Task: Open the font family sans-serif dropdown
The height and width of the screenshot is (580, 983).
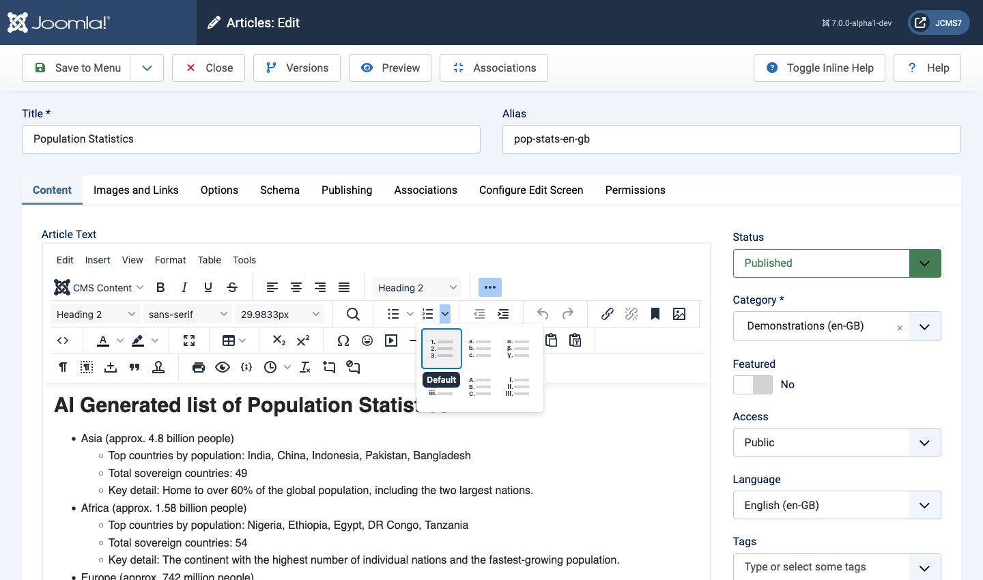Action: [x=188, y=314]
